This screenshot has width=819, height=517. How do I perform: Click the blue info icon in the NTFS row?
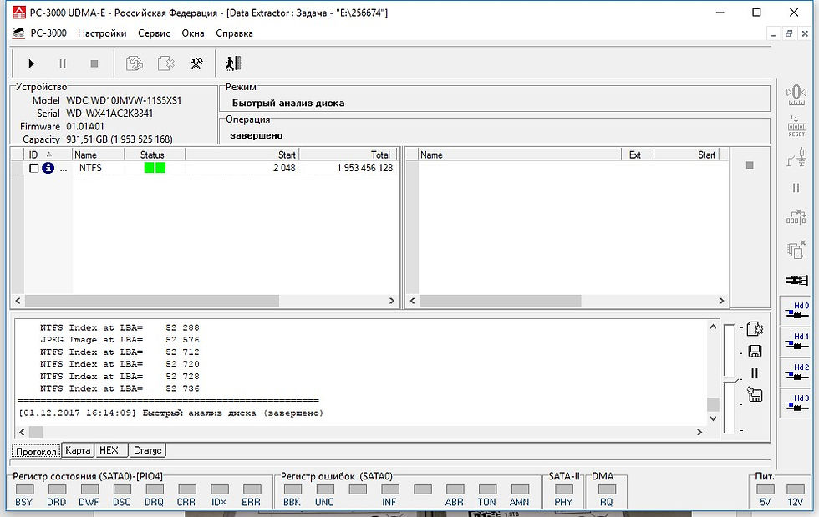pos(48,168)
